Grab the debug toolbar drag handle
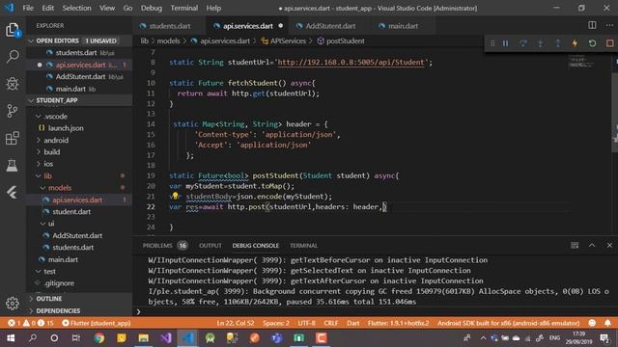This screenshot has width=618, height=347. (x=492, y=43)
